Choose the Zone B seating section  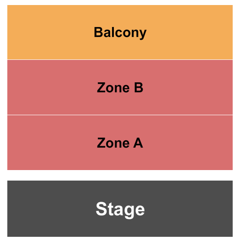120,87
